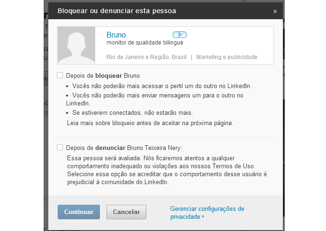Click 'Leia mais sobre bloqueio' sentence
This screenshot has width=326, height=231.
coord(150,123)
